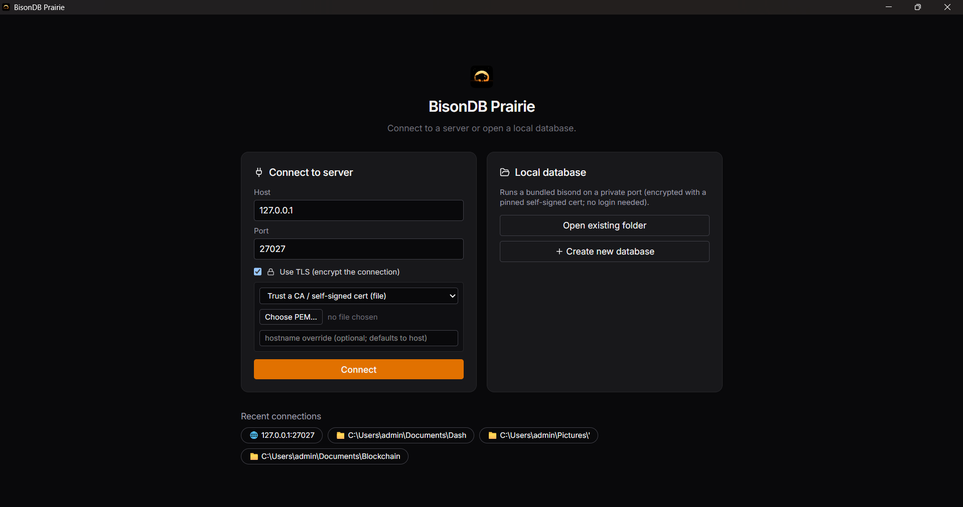The image size is (963, 507).
Task: Click the "Local database" heading
Action: 551,172
